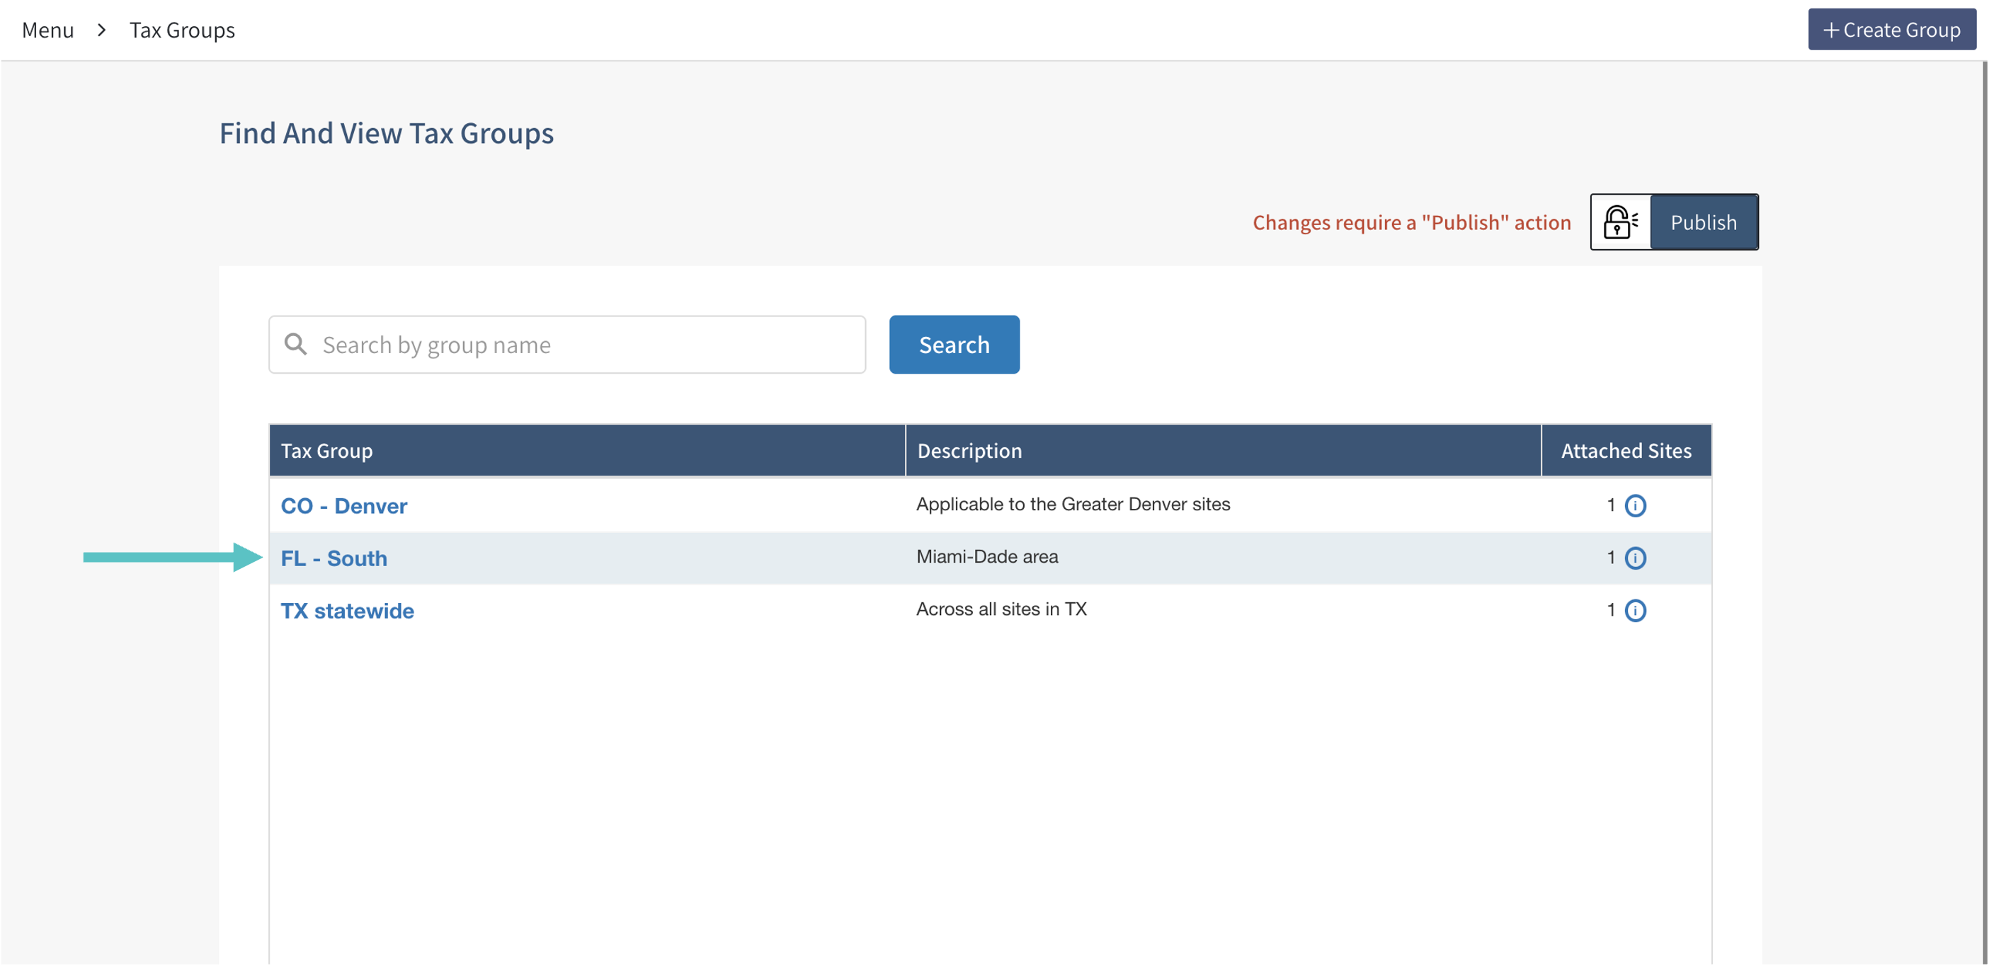Click attached sites count for TX statewide
This screenshot has width=1989, height=966.
coord(1611,610)
